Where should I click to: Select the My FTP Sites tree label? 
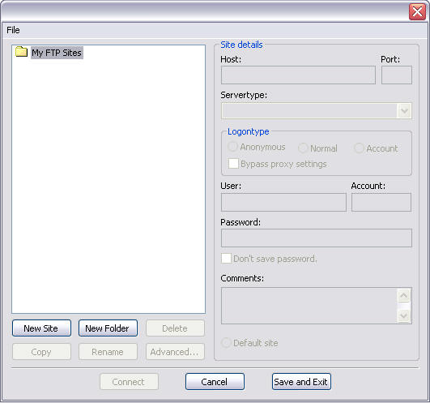coord(57,53)
